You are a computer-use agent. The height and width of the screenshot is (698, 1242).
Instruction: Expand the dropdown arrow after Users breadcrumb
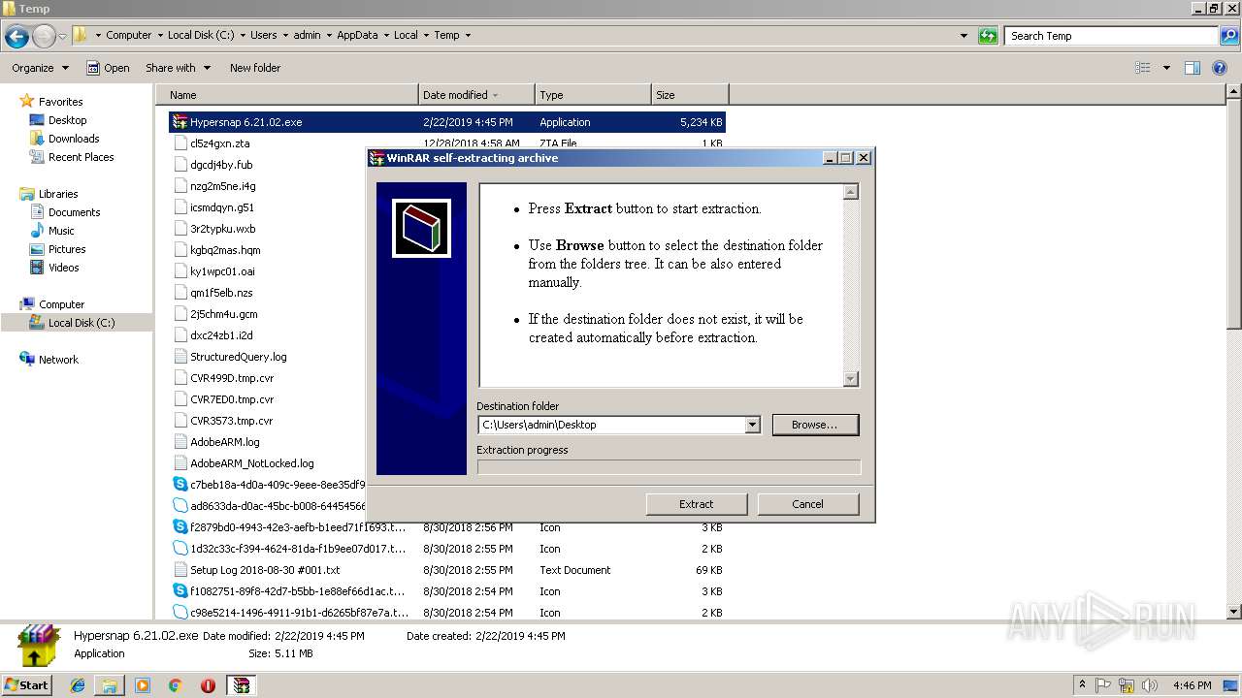(286, 35)
